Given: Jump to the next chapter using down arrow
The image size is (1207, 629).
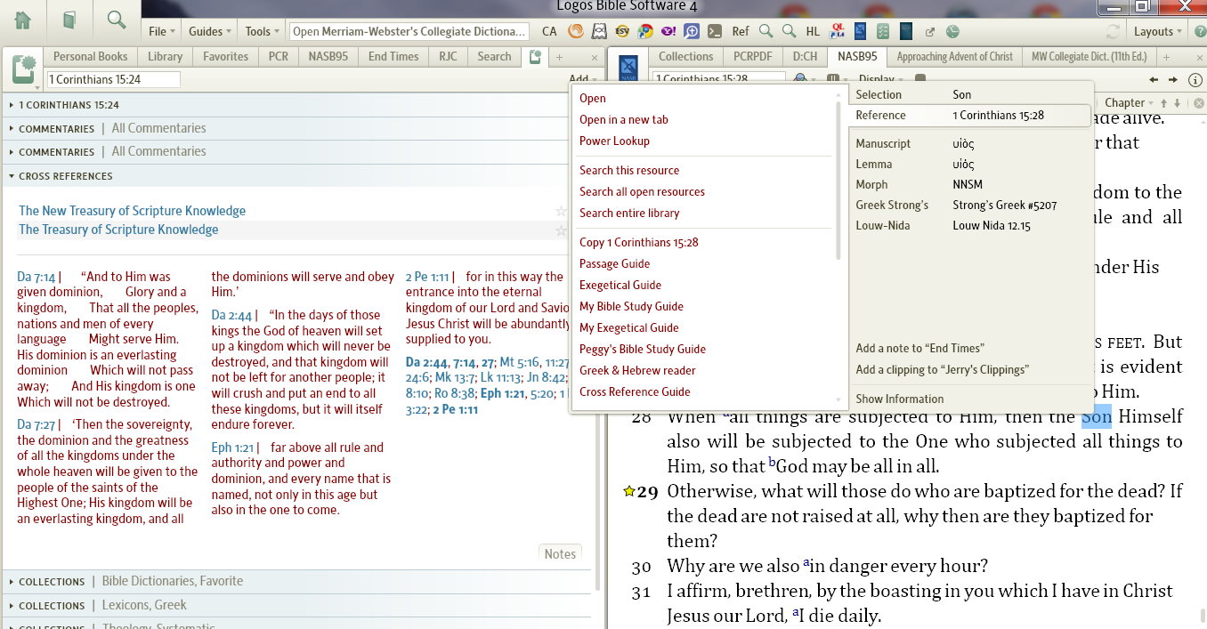Looking at the screenshot, I should 1177,103.
